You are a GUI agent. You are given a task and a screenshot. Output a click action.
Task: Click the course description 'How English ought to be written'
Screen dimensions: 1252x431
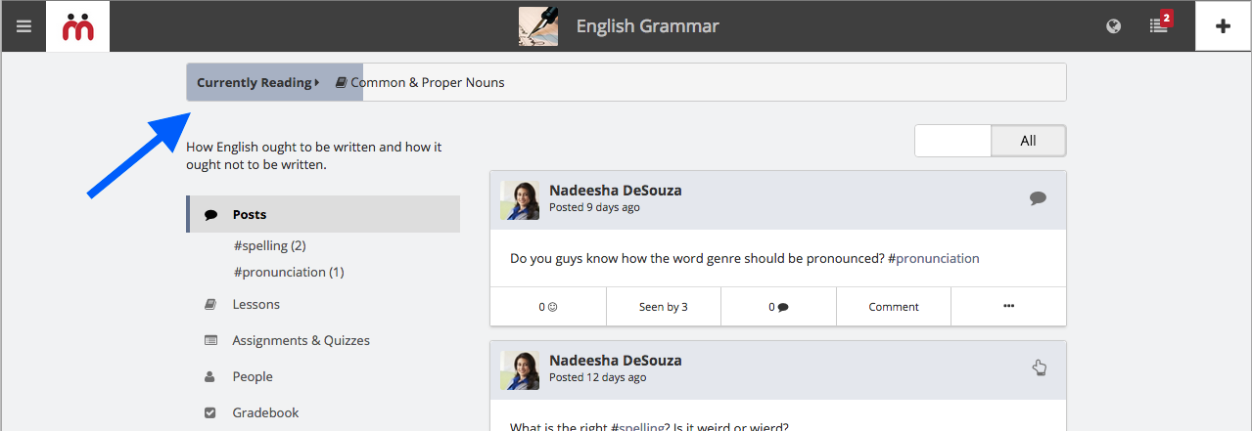(x=314, y=156)
